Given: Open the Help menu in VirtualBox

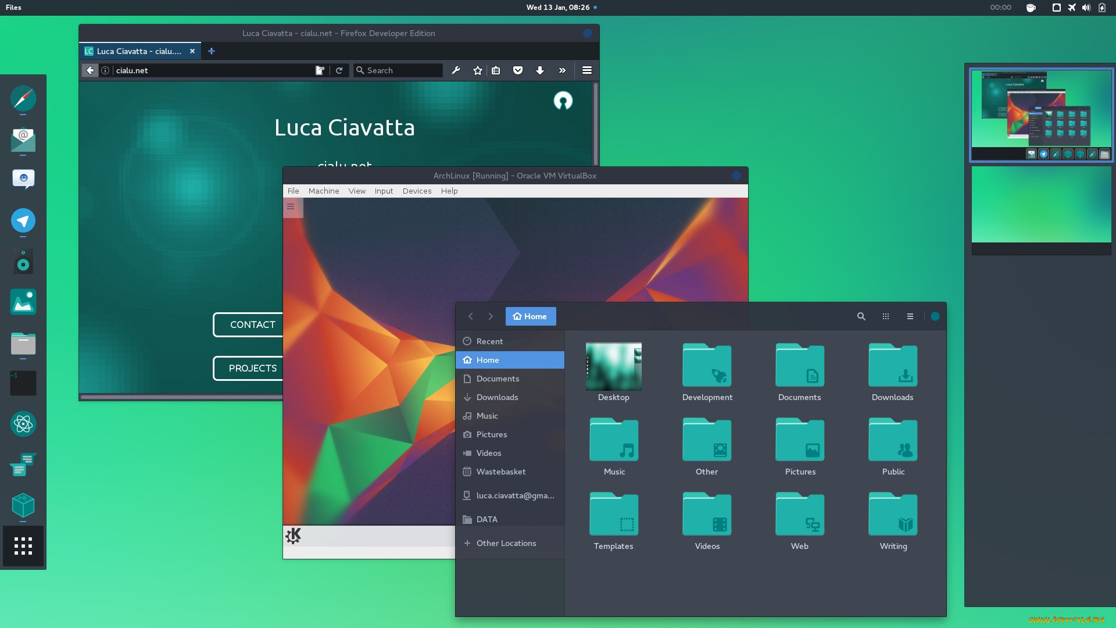Looking at the screenshot, I should 449,191.
